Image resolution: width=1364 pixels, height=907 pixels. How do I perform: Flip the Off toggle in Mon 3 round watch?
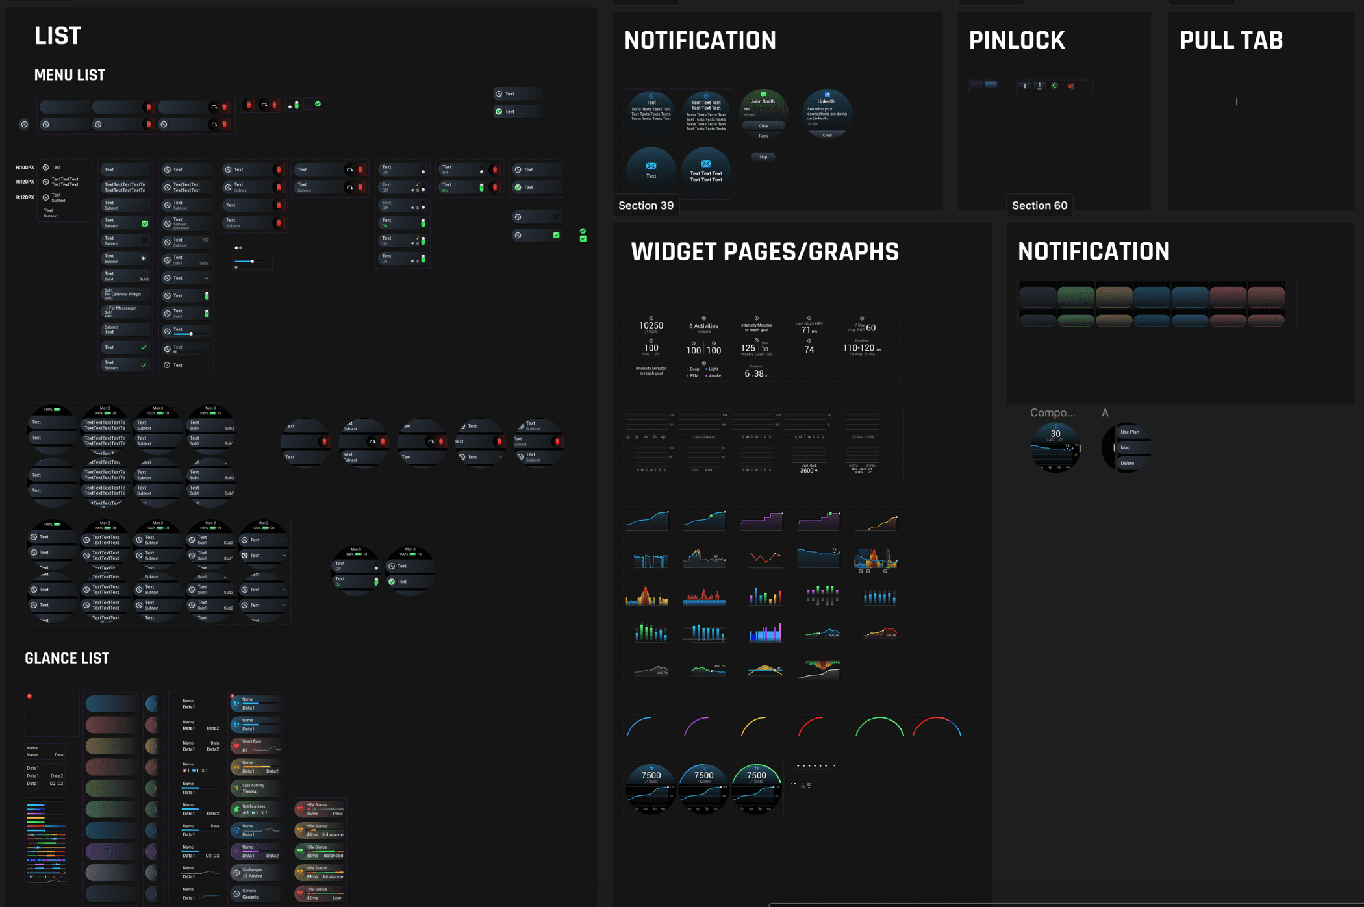375,567
